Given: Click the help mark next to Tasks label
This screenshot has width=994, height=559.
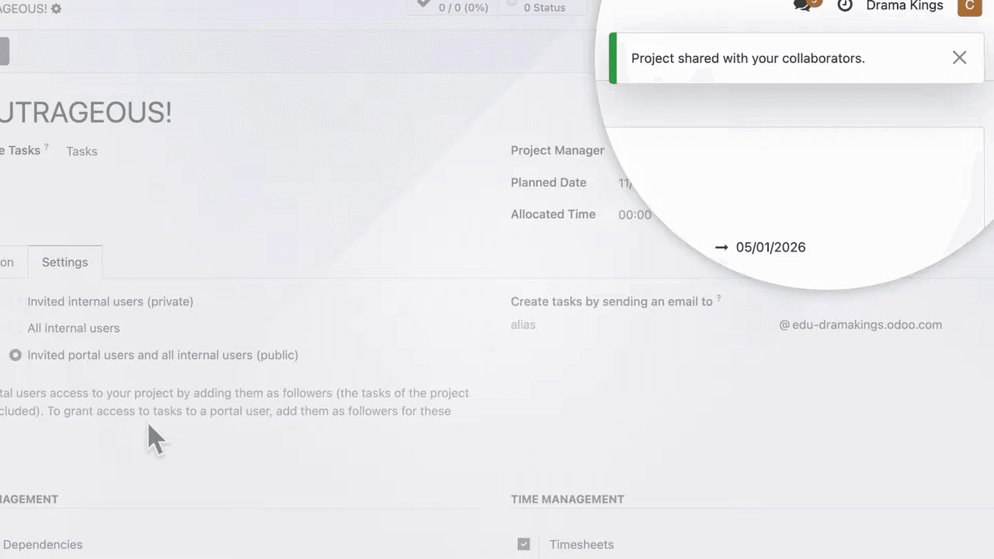Looking at the screenshot, I should 47,148.
